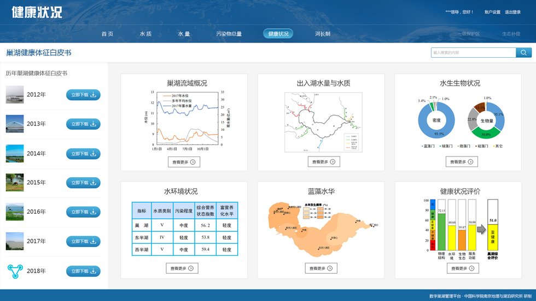Image resolution: width=536 pixels, height=301 pixels.
Task: Click the search magnifier icon button
Action: [x=523, y=53]
